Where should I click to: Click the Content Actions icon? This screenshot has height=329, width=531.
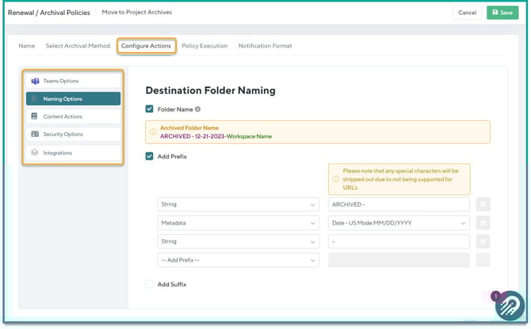[x=35, y=117]
